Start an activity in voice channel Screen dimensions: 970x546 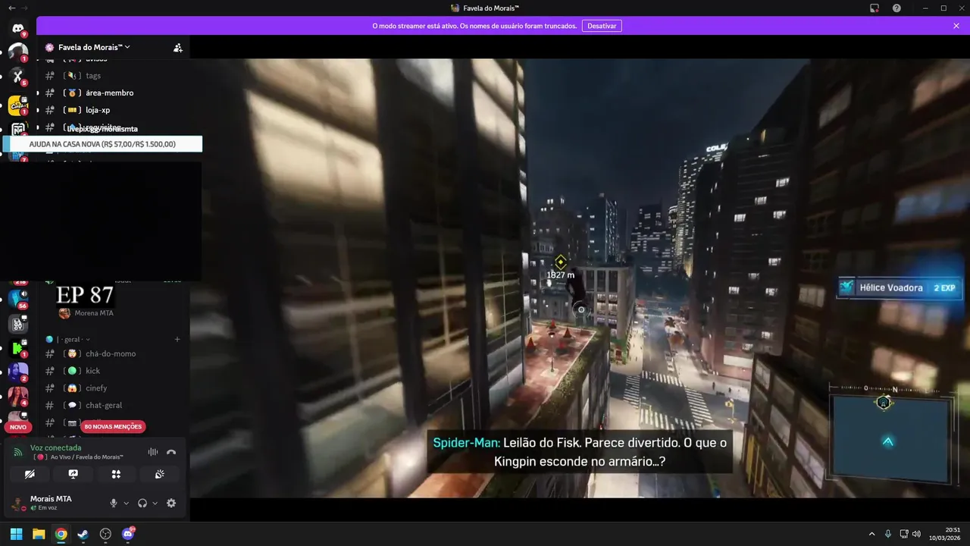click(x=116, y=474)
